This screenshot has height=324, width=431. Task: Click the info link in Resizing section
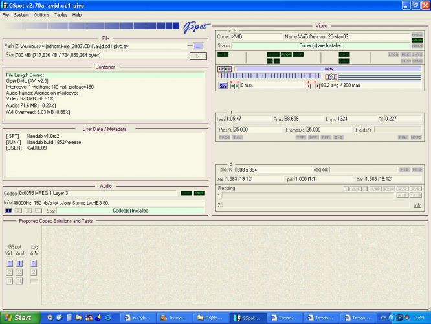pyautogui.click(x=417, y=205)
